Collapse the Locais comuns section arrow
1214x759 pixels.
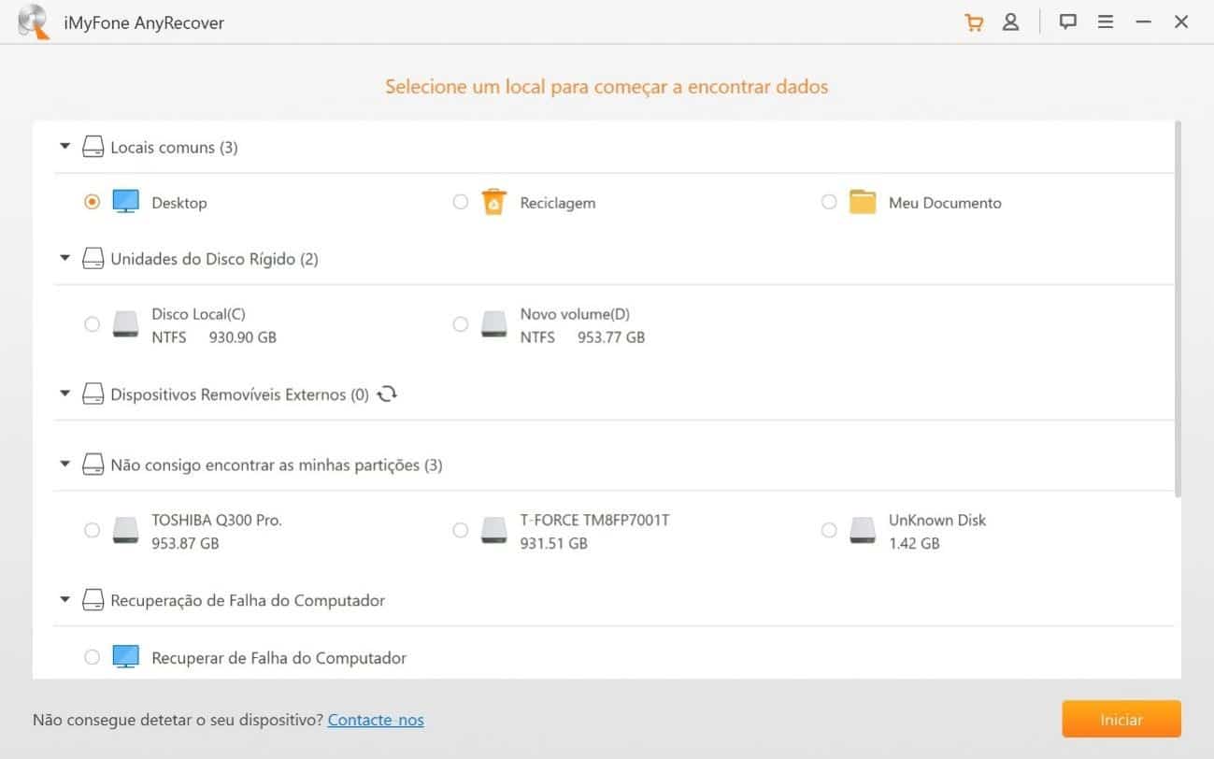(64, 147)
